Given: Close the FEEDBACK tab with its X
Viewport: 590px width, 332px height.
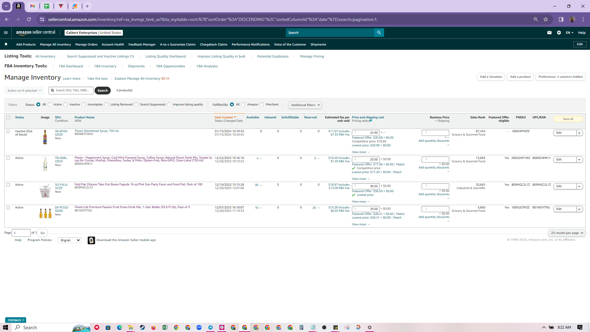Looking at the screenshot, I should 23,320.
